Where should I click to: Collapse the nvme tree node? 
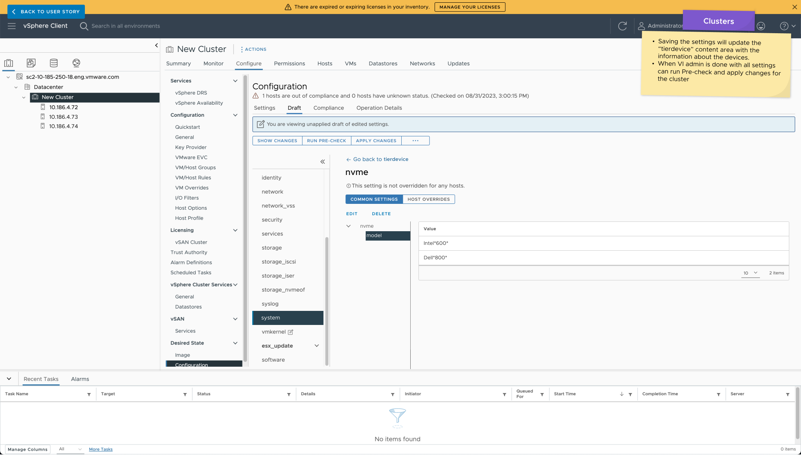(348, 226)
